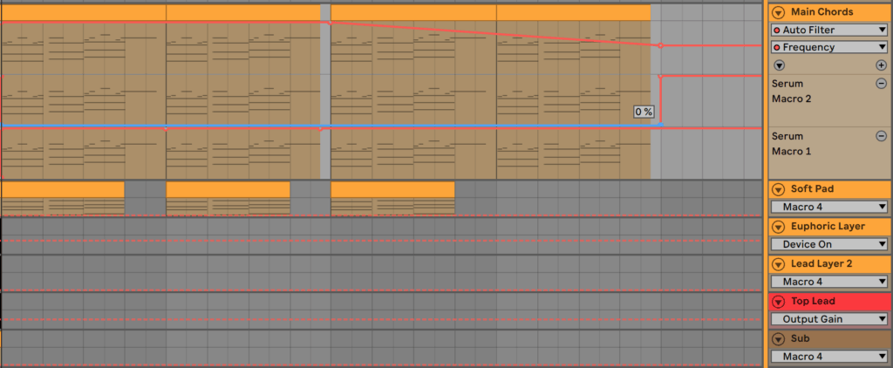Click the Macro 1 breakpoint at second clip start

point(166,129)
